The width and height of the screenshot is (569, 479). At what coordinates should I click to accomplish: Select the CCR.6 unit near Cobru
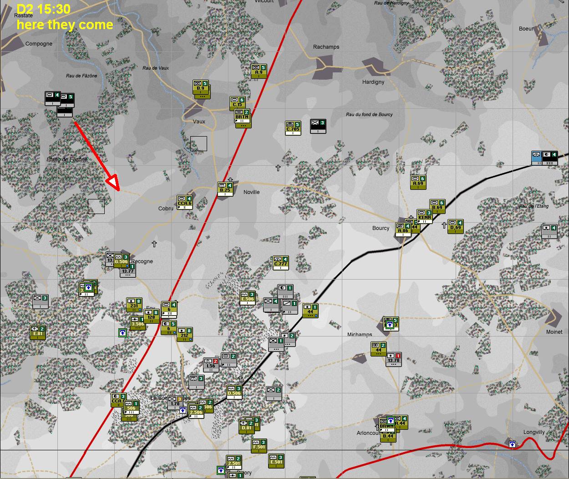pyautogui.click(x=184, y=202)
